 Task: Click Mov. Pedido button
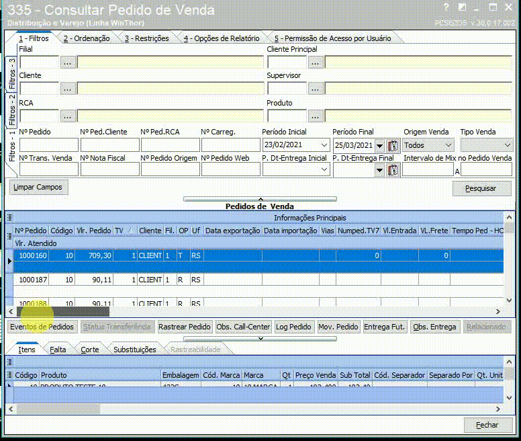338,327
